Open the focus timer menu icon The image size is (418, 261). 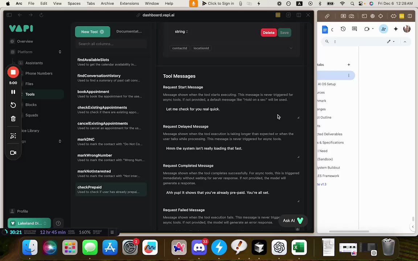[112, 232]
